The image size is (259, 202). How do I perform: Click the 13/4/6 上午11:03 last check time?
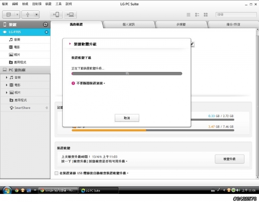[105, 157]
